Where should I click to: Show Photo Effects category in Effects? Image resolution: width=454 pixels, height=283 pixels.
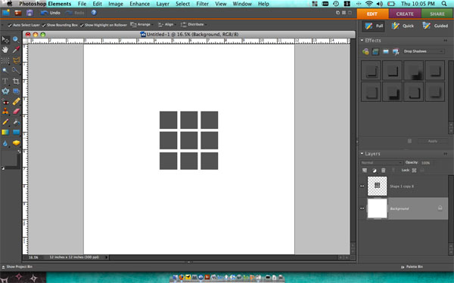tap(385, 51)
